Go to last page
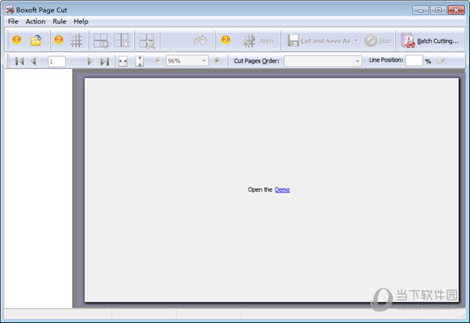470x323 pixels. click(x=104, y=61)
